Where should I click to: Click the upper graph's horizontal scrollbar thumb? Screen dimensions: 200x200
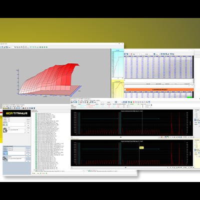click(x=120, y=137)
